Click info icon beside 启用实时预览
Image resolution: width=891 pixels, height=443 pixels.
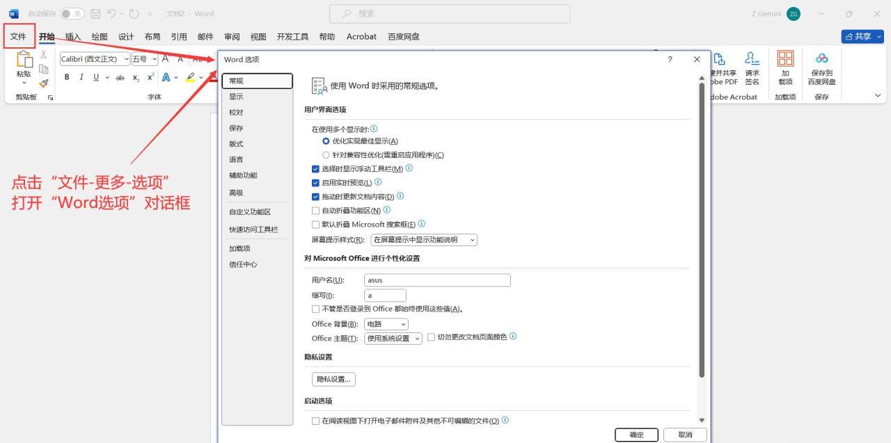pyautogui.click(x=378, y=182)
